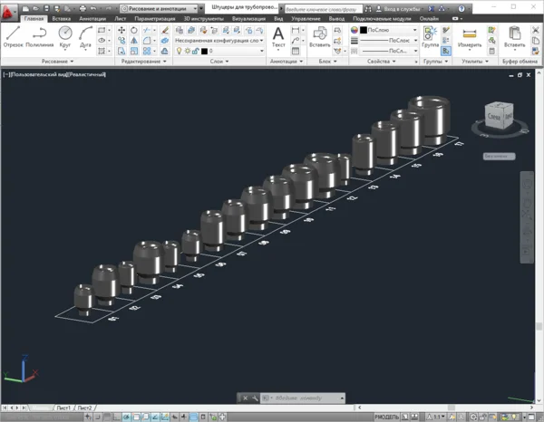Image resolution: width=544 pixels, height=422 pixels.
Task: Open the lineweight ПоСлою dropdown
Action: pos(389,41)
